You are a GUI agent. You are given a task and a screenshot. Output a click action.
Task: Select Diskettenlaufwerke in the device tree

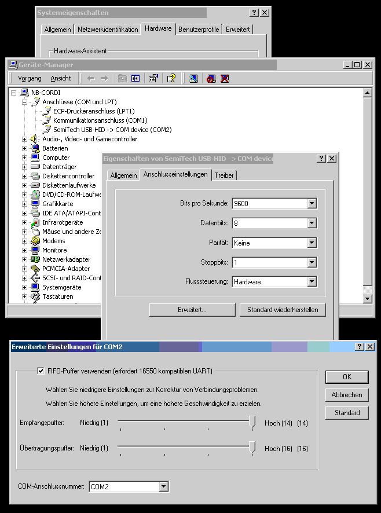(69, 185)
